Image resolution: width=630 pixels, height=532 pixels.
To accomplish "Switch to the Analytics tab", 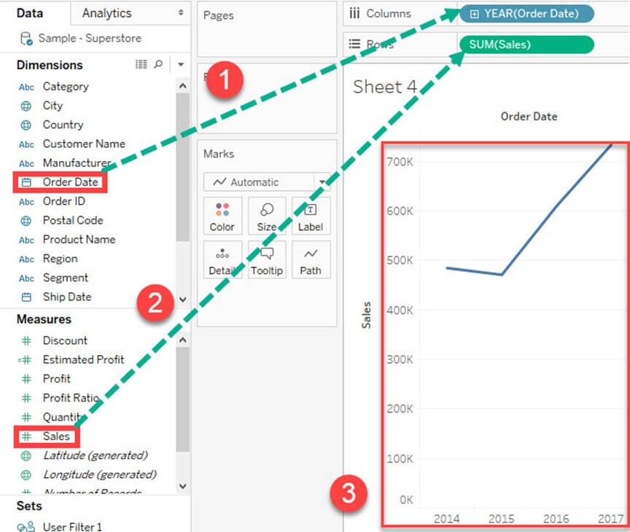I will (x=106, y=13).
